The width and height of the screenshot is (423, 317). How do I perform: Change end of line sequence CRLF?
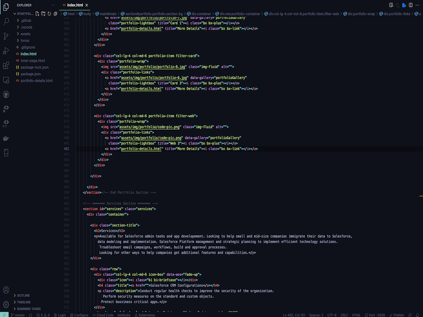(x=344, y=315)
